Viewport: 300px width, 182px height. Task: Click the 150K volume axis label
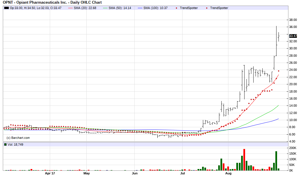pos(293,154)
